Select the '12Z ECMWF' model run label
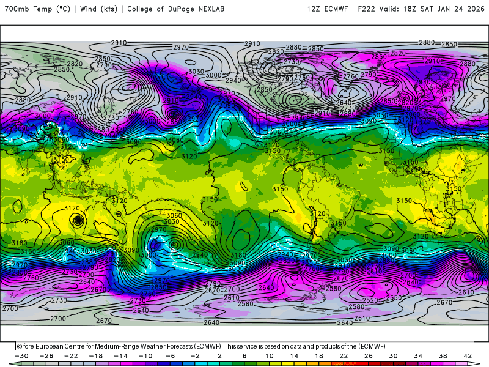 (x=327, y=9)
